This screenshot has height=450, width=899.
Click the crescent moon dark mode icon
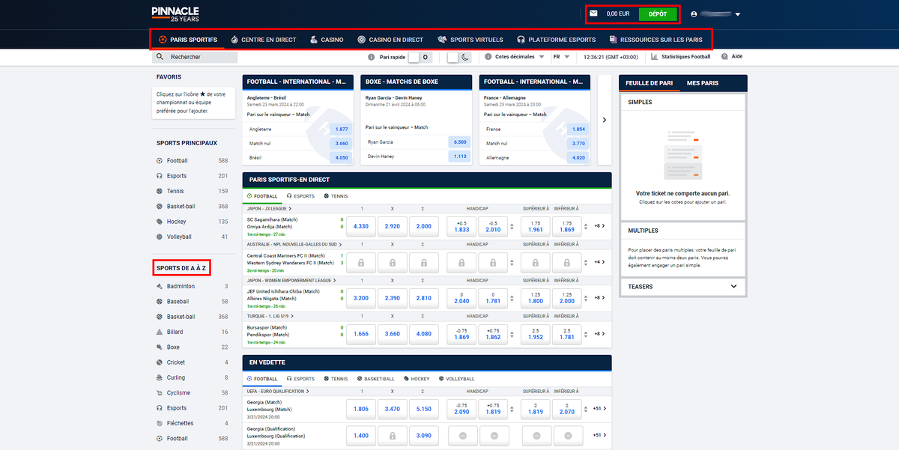[464, 57]
